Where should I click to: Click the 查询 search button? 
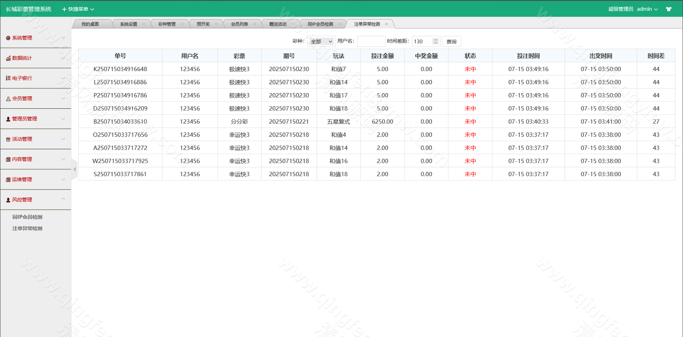(x=451, y=42)
